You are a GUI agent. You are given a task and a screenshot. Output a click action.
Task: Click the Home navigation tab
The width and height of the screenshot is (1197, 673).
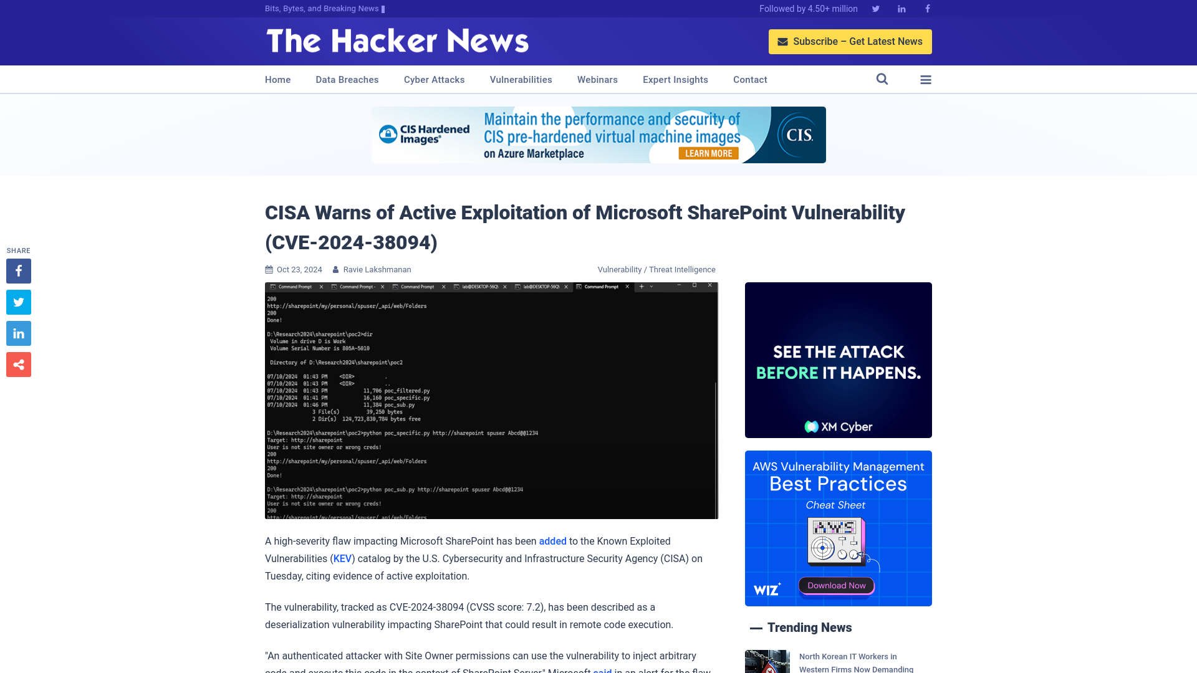tap(277, 79)
